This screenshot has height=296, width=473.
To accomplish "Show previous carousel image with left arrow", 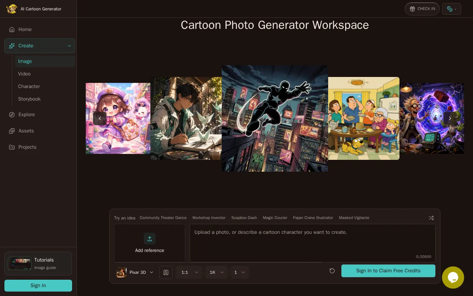I will click(x=99, y=118).
